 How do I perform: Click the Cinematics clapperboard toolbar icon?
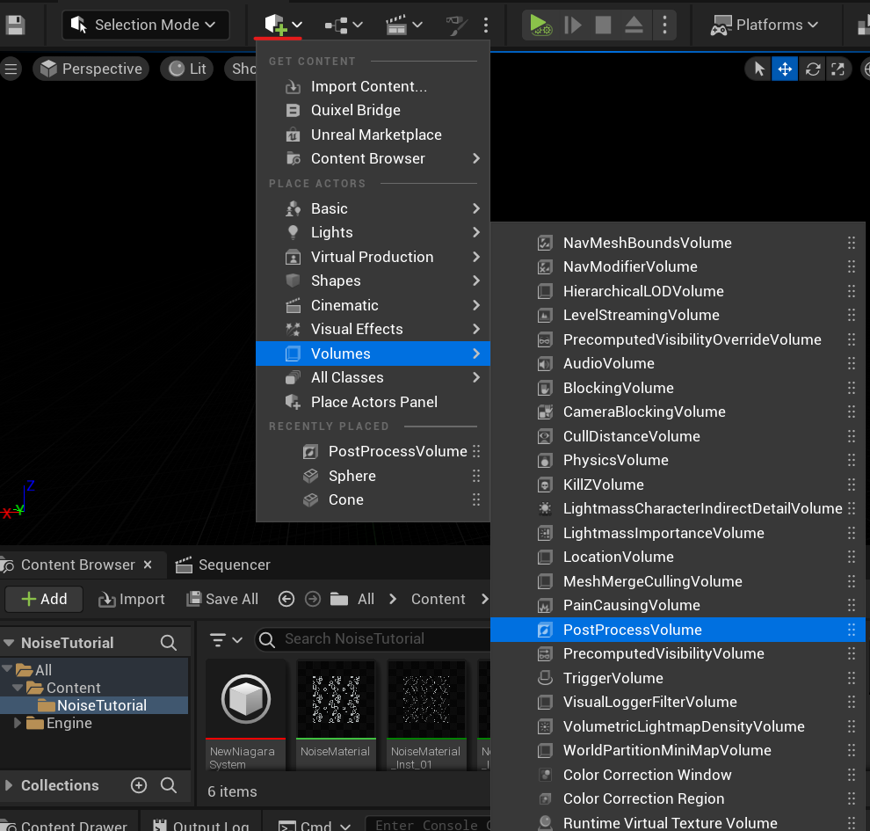(x=396, y=25)
